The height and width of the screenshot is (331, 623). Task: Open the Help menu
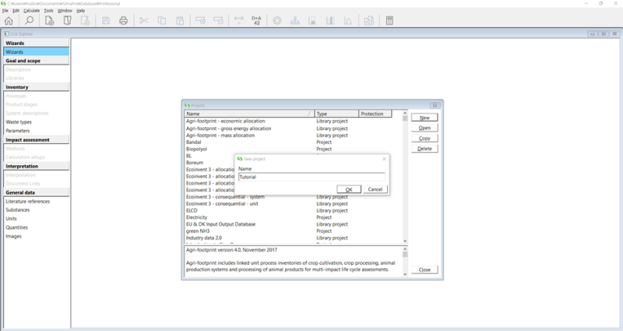(x=81, y=11)
